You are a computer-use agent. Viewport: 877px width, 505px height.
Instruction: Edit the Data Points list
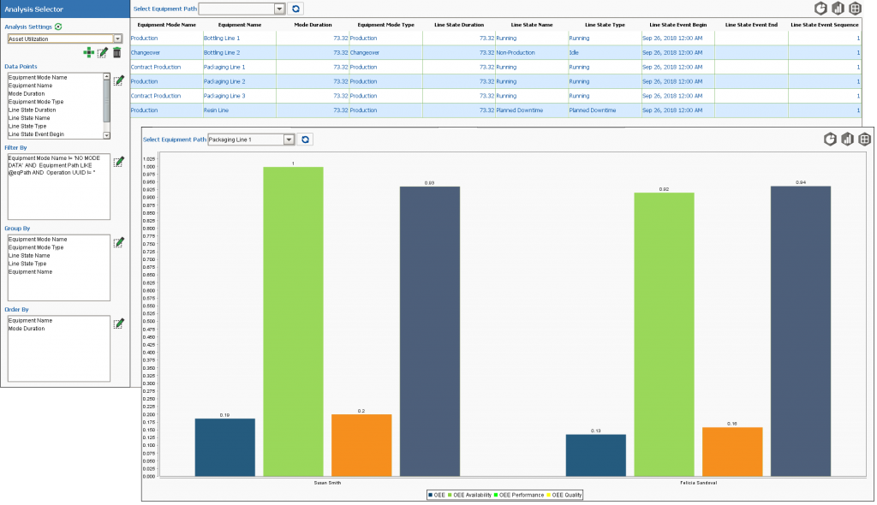[119, 79]
